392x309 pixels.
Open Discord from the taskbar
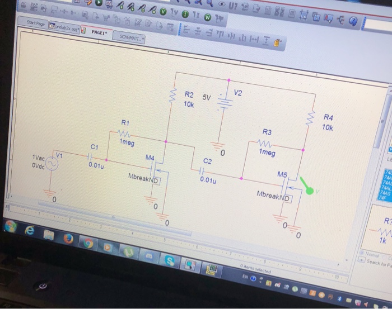point(149,256)
